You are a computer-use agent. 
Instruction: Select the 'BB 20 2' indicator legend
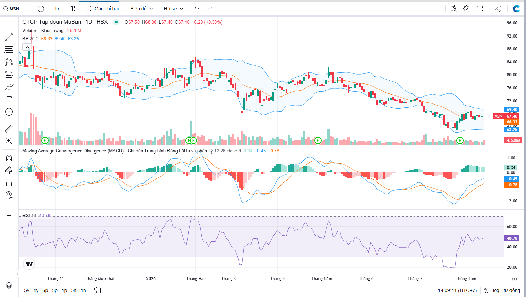tap(30, 39)
